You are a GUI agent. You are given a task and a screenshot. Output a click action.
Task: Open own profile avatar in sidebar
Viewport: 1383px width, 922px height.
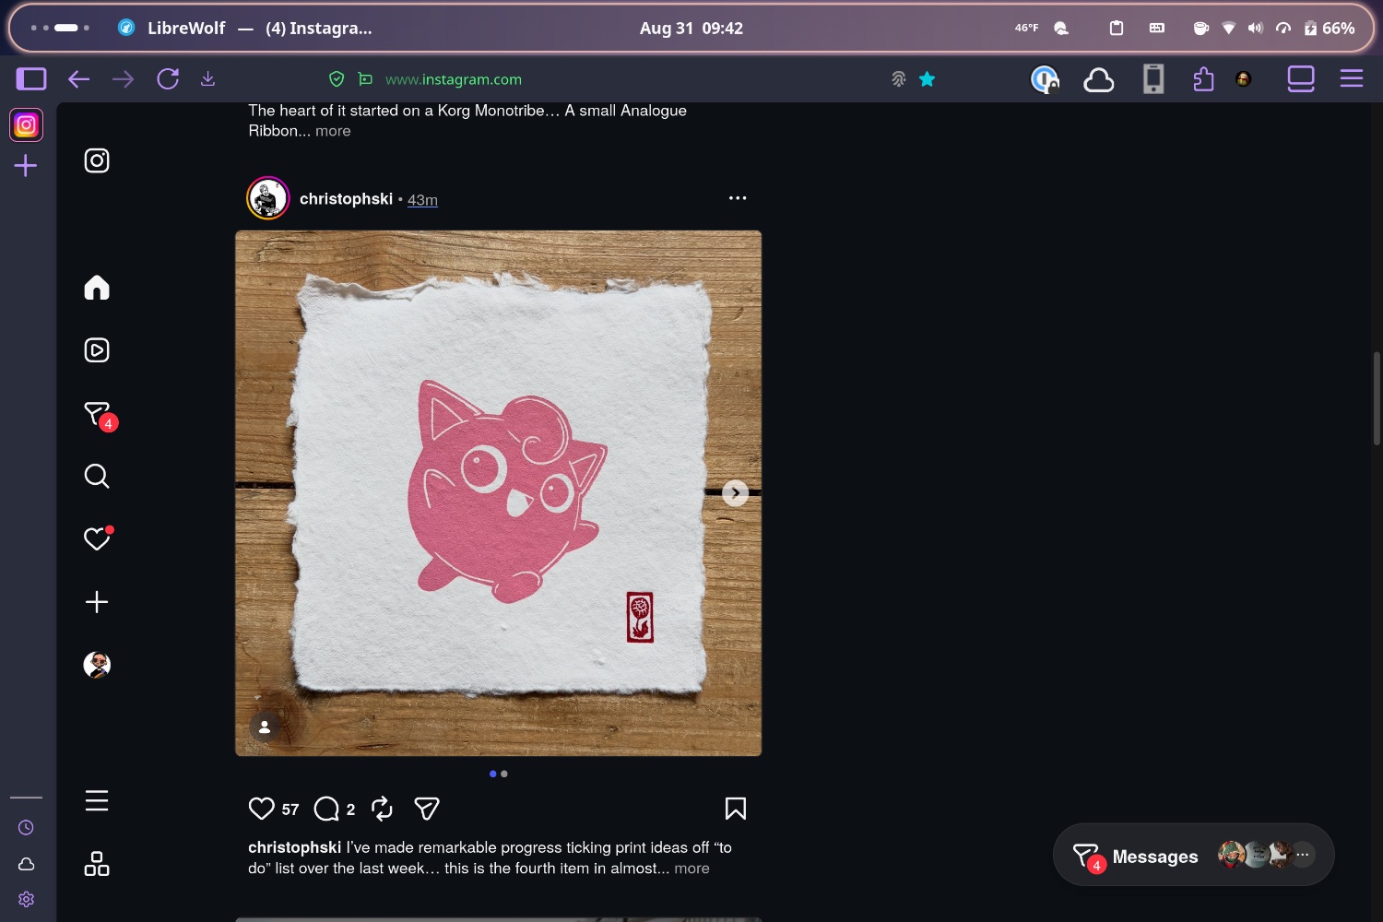coord(97,665)
